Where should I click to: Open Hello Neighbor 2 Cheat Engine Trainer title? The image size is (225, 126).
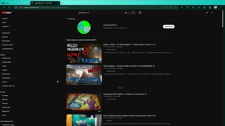click(129, 44)
